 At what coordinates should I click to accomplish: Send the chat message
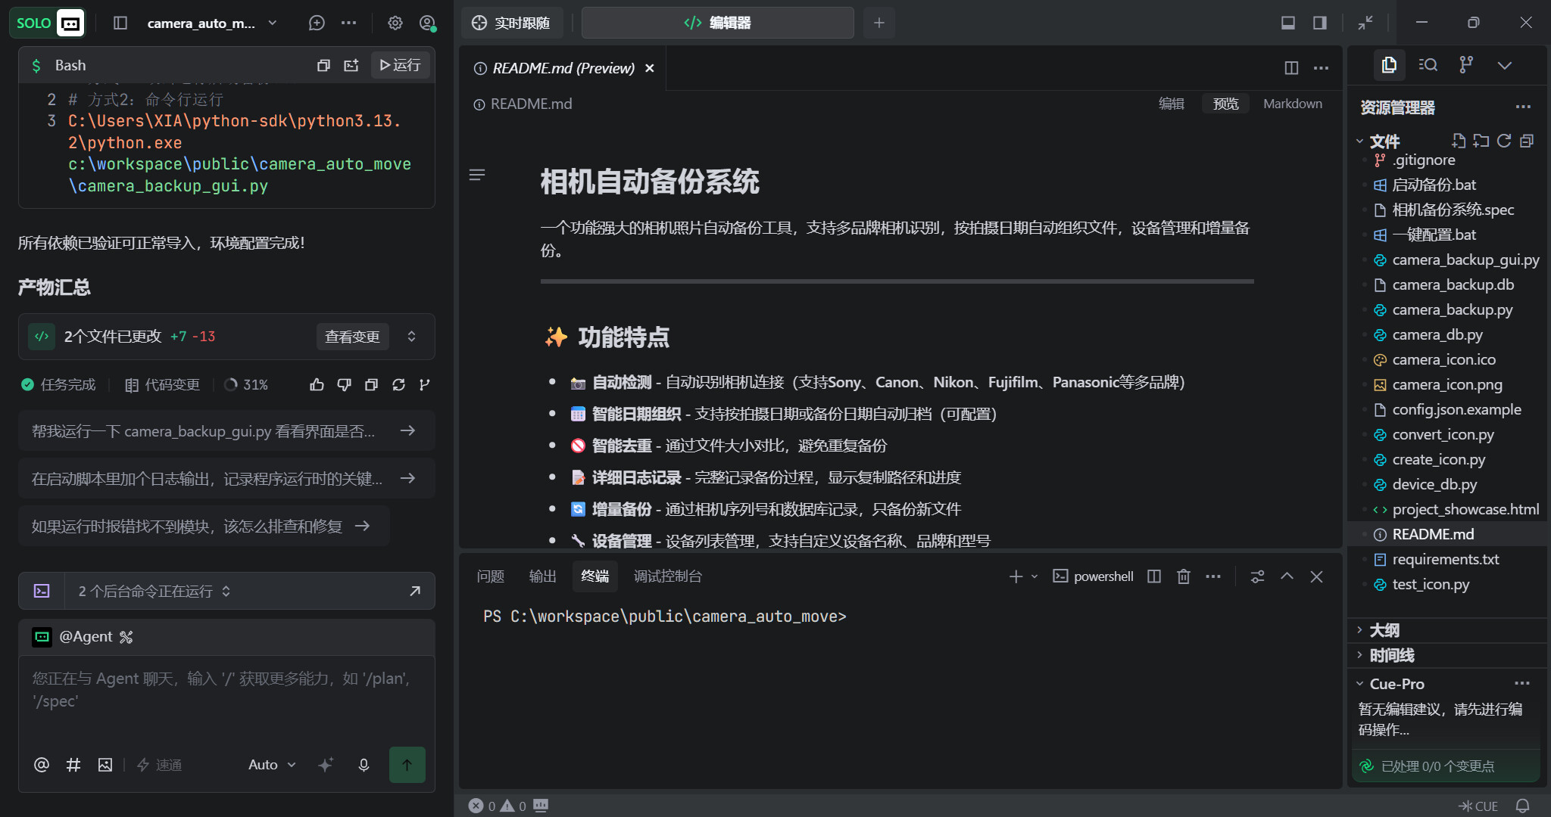(407, 765)
